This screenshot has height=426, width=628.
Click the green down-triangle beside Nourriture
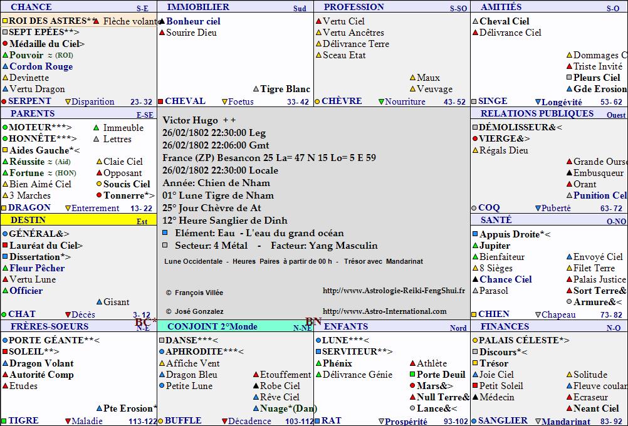pyautogui.click(x=381, y=101)
